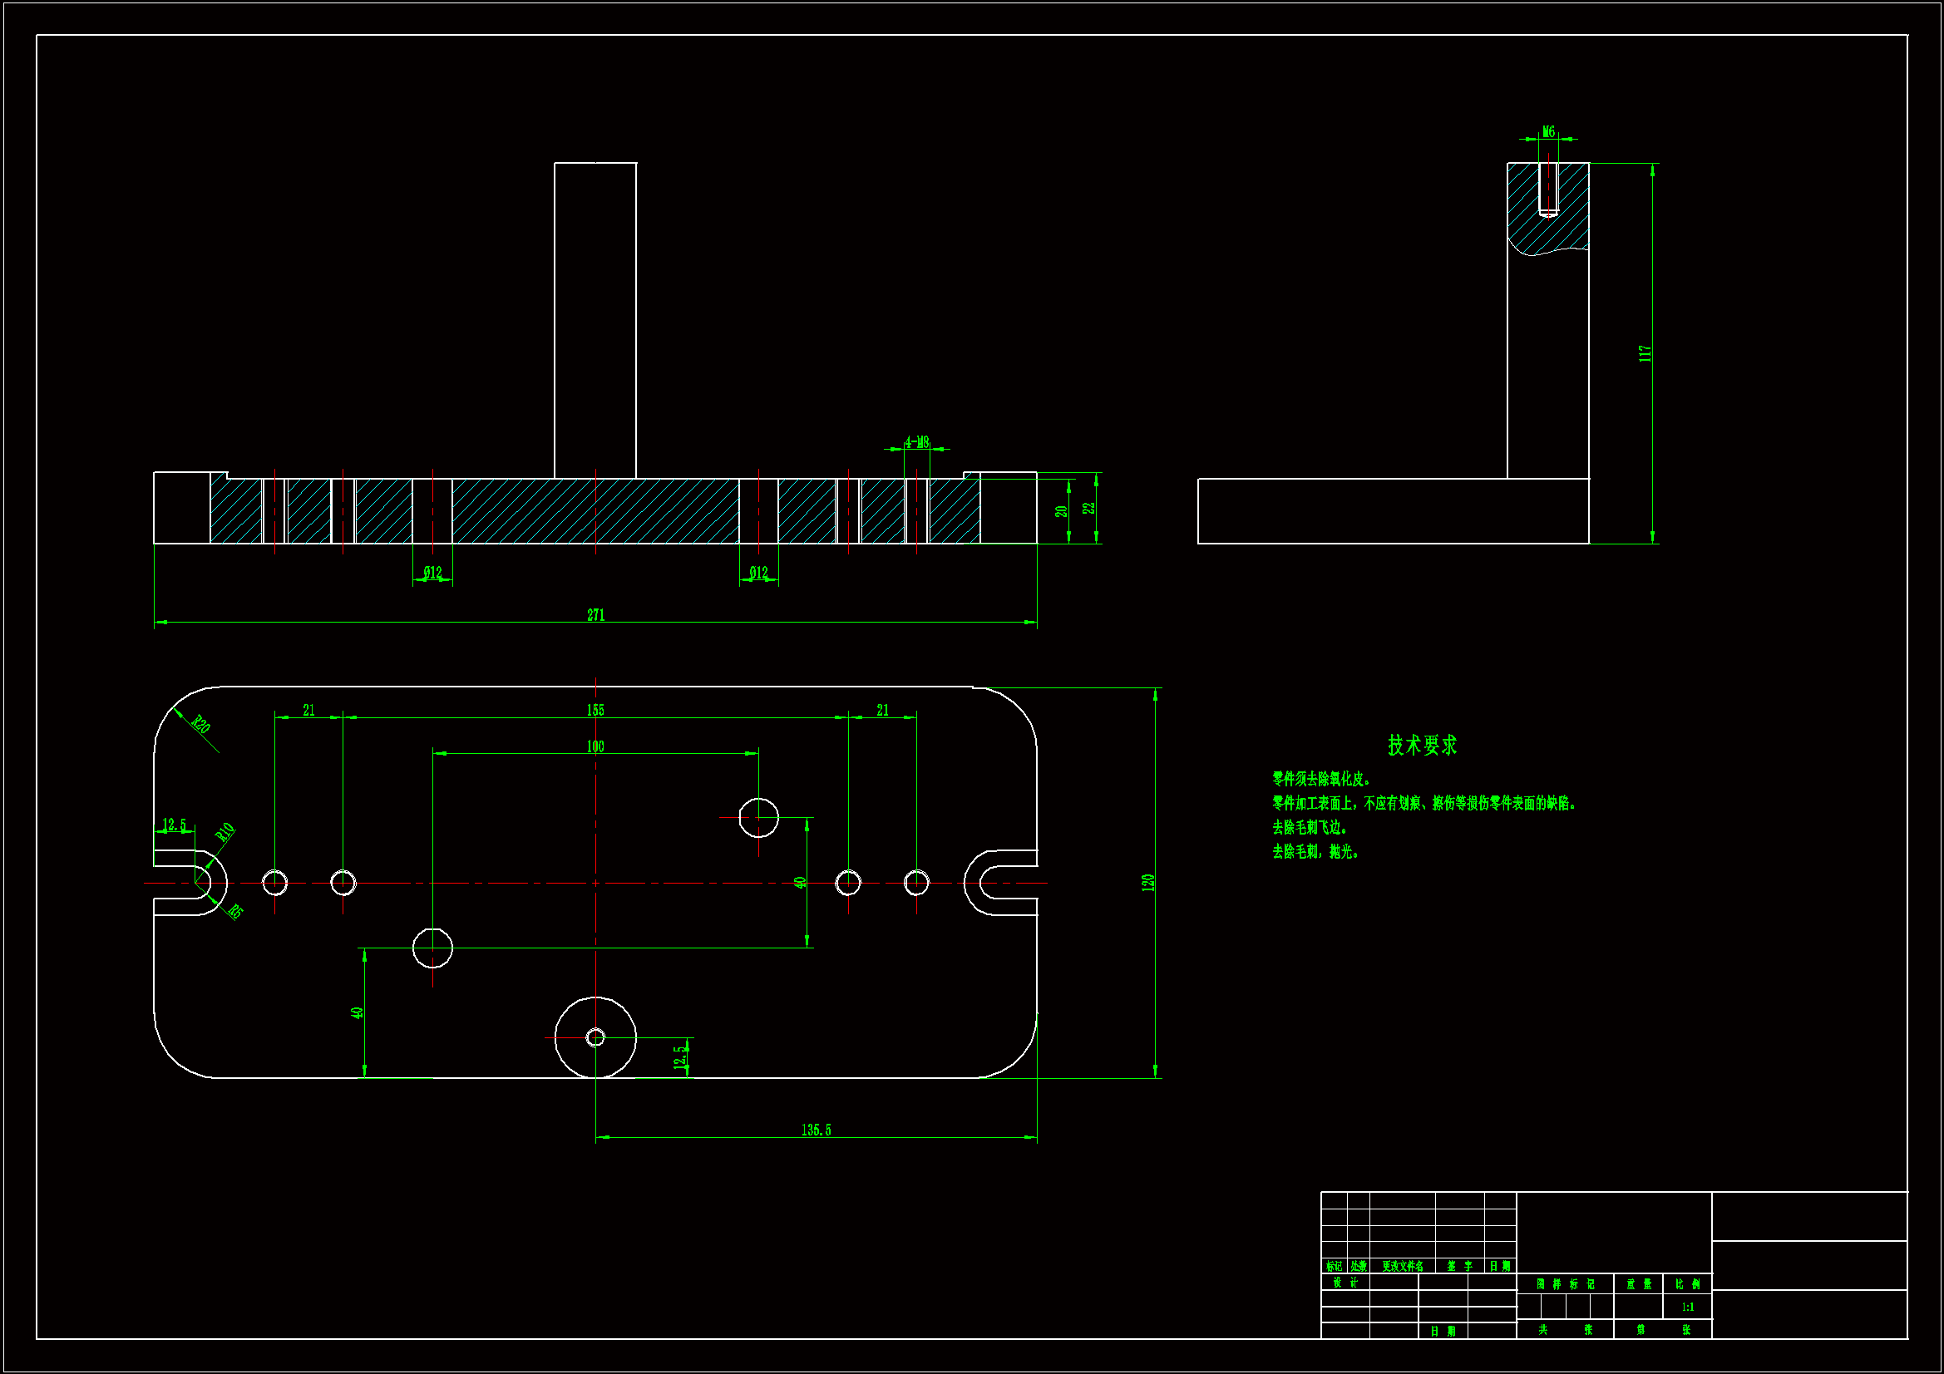Click the small center hole in large circle
Viewport: 1944px width, 1374px height.
[x=595, y=1037]
